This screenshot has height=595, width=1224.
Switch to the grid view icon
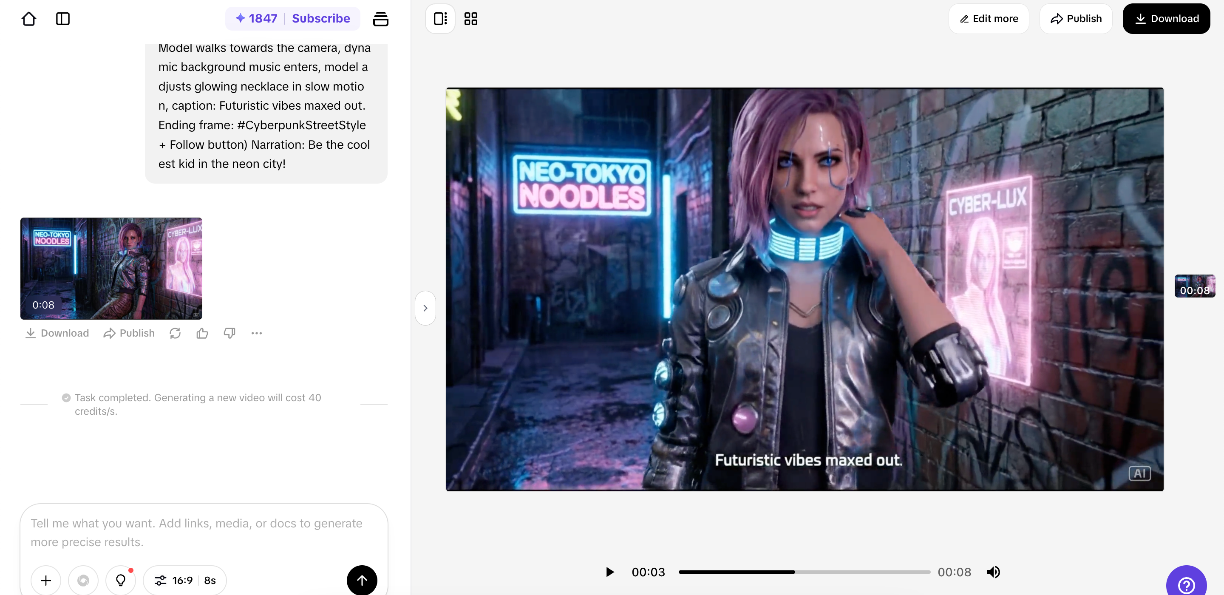point(470,19)
